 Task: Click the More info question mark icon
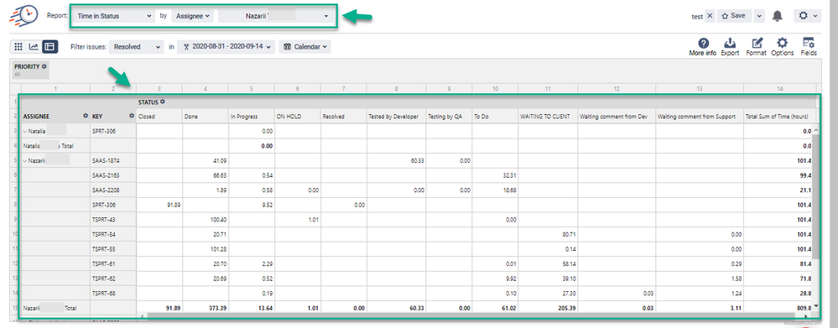tap(703, 44)
